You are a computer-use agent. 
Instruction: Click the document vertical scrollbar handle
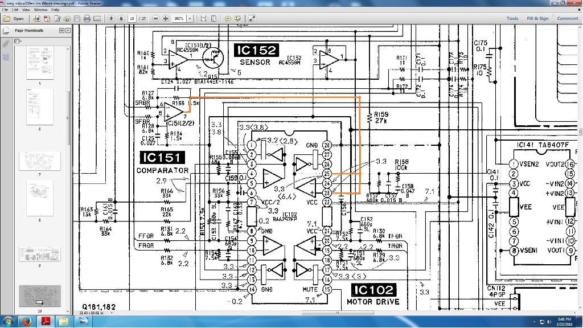point(580,132)
